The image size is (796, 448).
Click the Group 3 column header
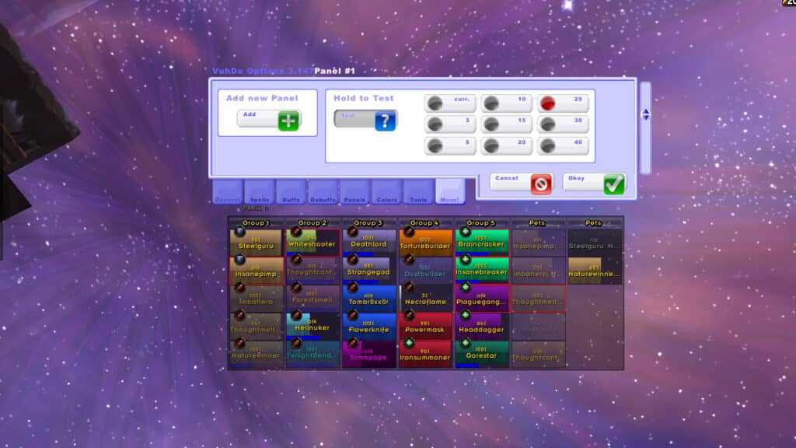click(368, 223)
